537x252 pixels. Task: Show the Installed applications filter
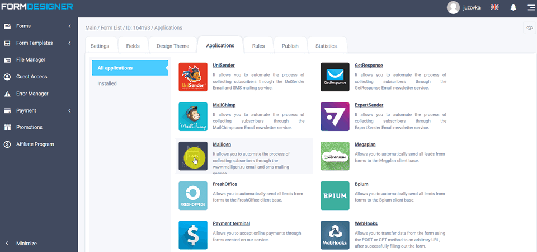pyautogui.click(x=107, y=84)
